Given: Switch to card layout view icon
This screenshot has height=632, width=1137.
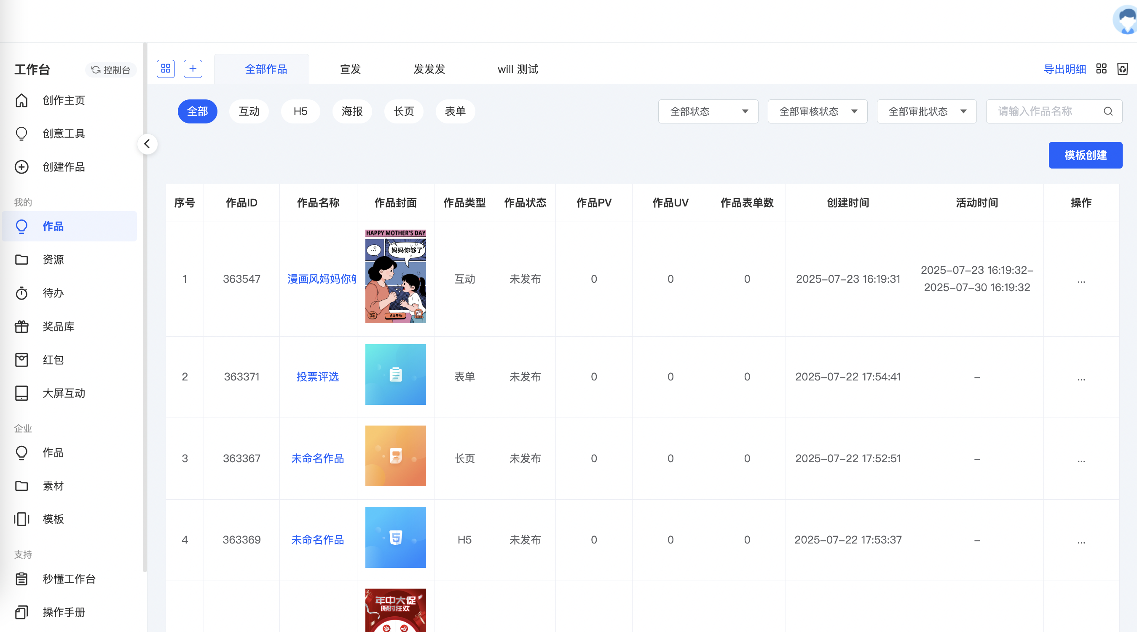Looking at the screenshot, I should click(x=1101, y=69).
